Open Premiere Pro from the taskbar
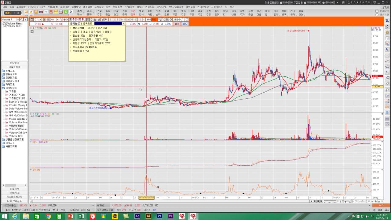 pos(170,216)
